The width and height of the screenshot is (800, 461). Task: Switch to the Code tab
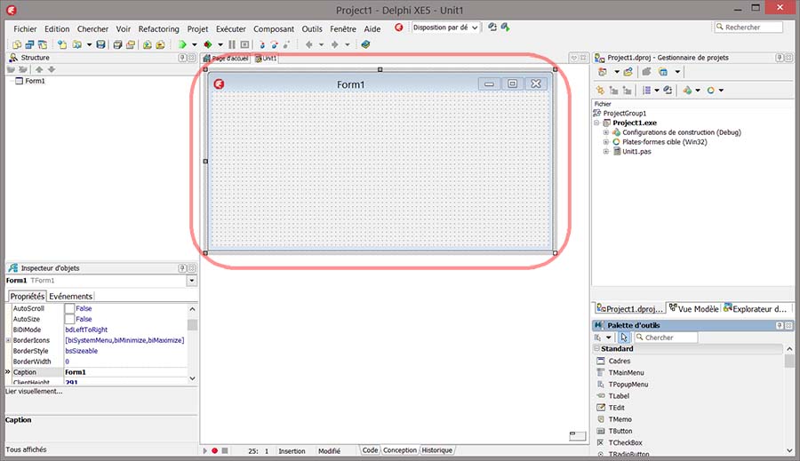pos(370,450)
